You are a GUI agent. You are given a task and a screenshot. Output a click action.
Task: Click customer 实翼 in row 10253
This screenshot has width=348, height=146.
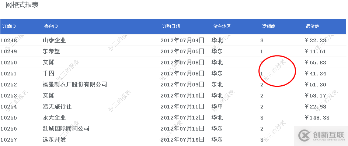point(48,96)
